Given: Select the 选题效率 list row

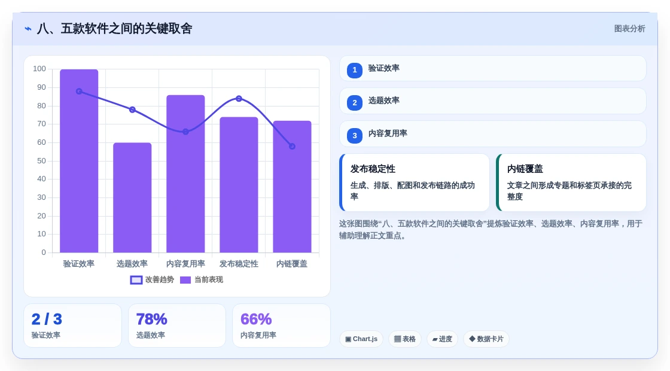Looking at the screenshot, I should coord(493,101).
